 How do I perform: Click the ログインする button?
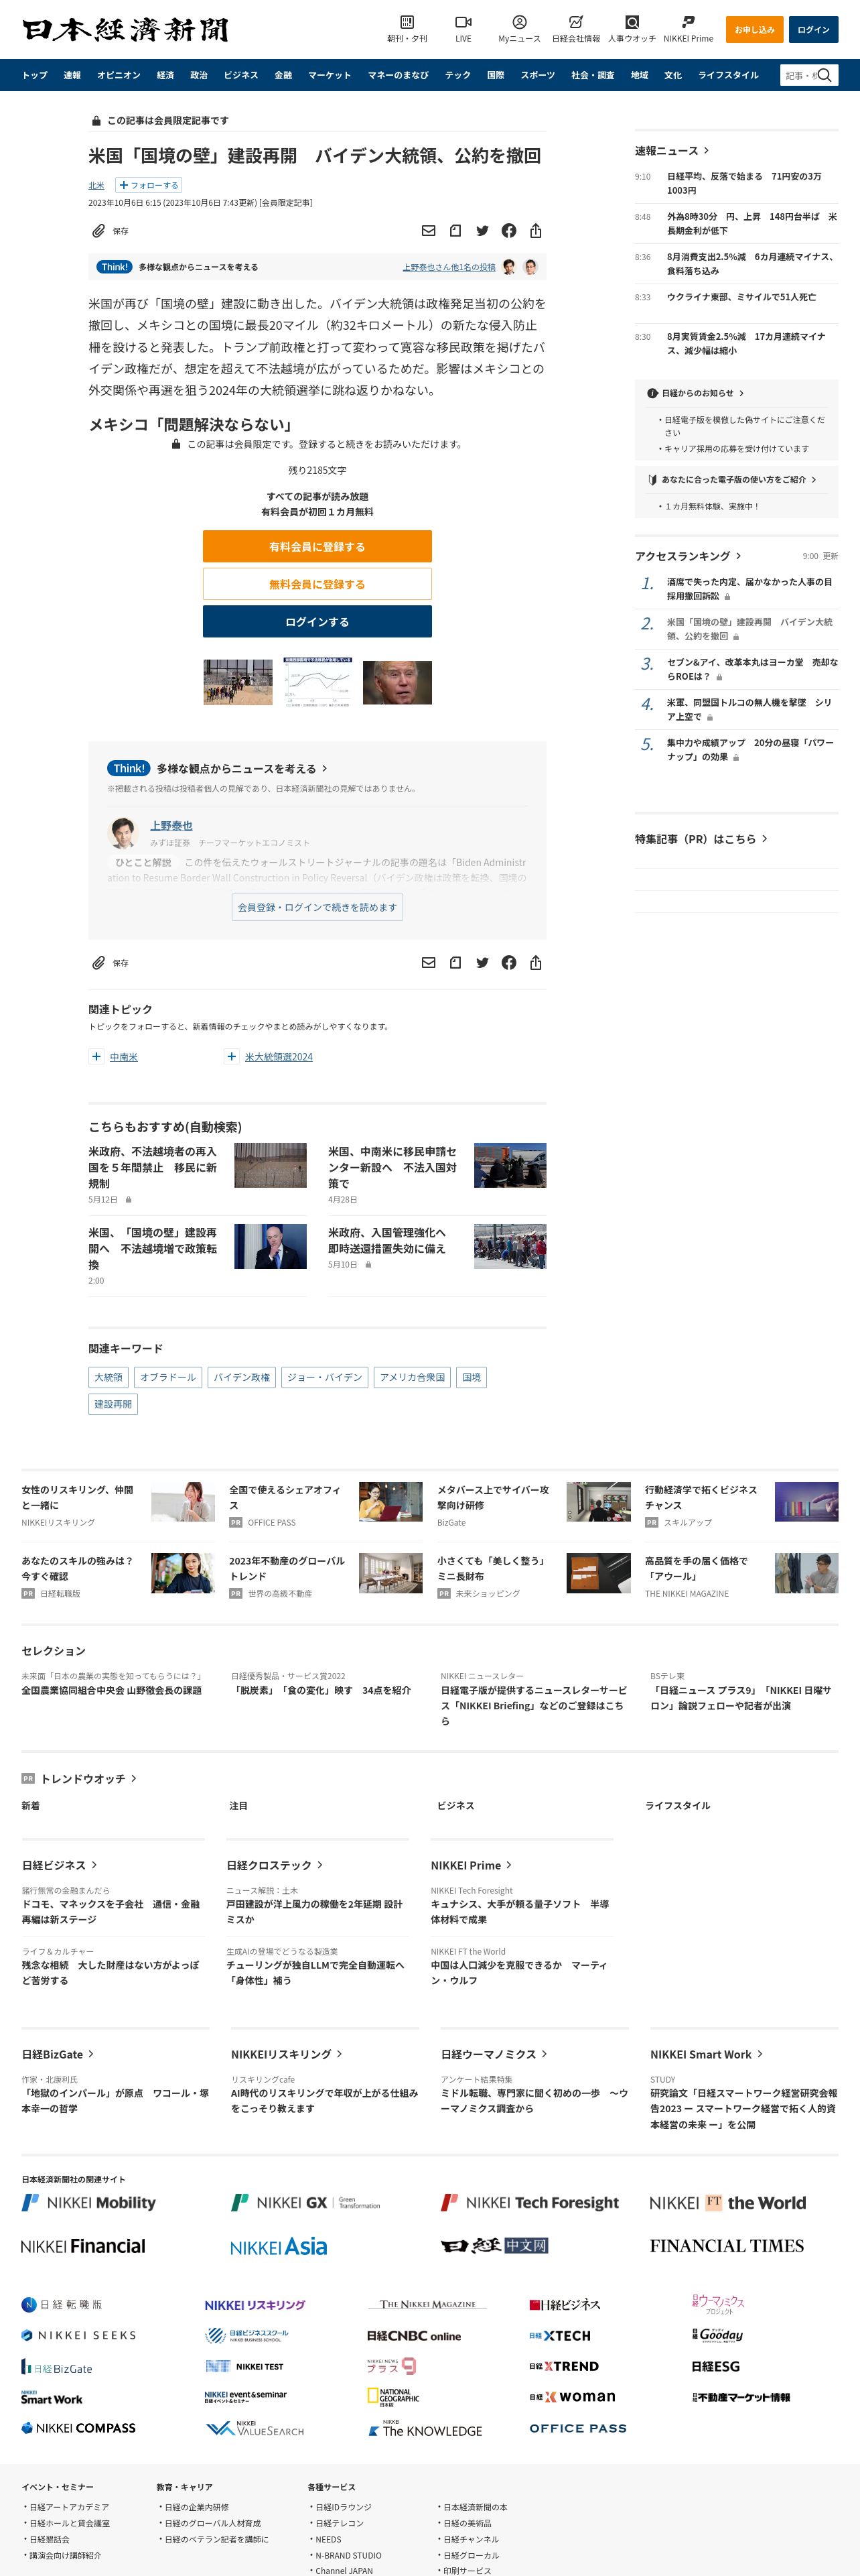click(x=317, y=621)
